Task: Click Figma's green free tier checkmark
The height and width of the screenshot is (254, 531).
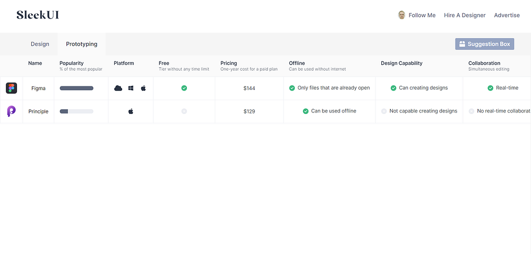Action: pos(184,88)
